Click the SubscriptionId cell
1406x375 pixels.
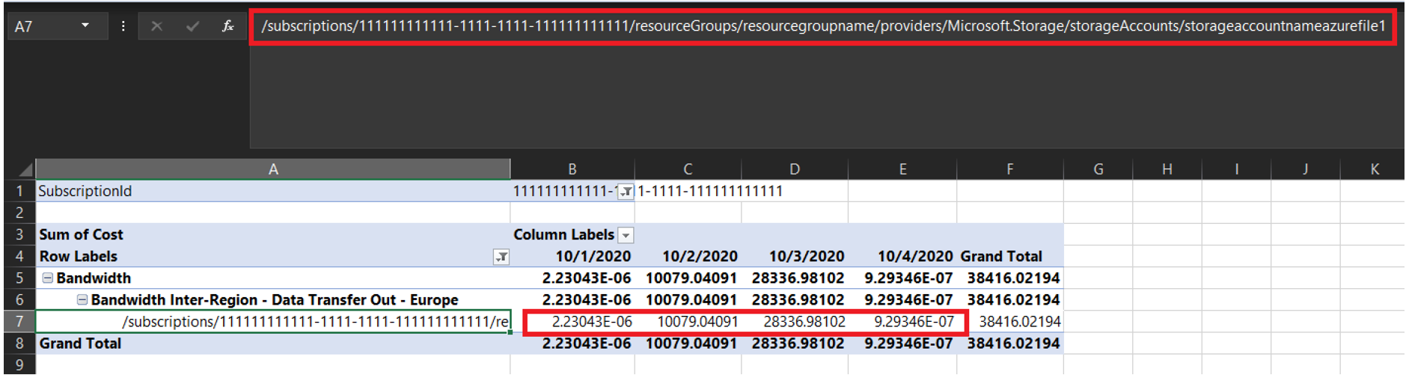(273, 191)
